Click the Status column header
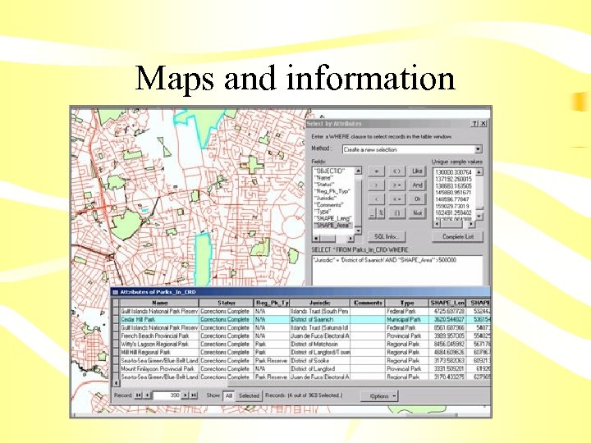The width and height of the screenshot is (591, 443). [x=227, y=303]
